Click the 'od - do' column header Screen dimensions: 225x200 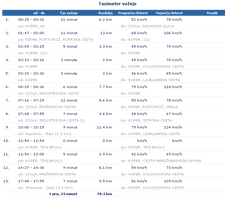(39, 13)
